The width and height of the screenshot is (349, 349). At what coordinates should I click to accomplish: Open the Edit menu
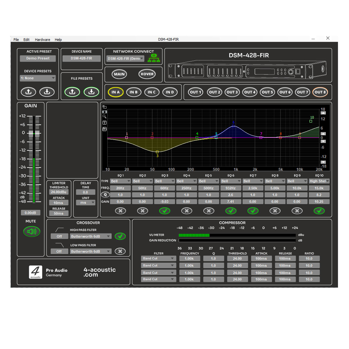(x=26, y=40)
